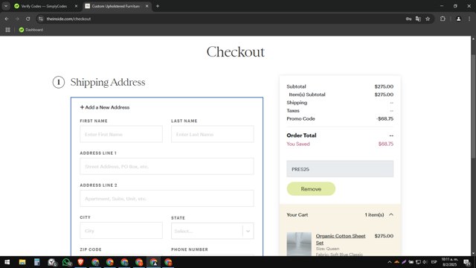This screenshot has width=476, height=268.
Task: Click the sheet set product thumbnail
Action: pos(299,244)
